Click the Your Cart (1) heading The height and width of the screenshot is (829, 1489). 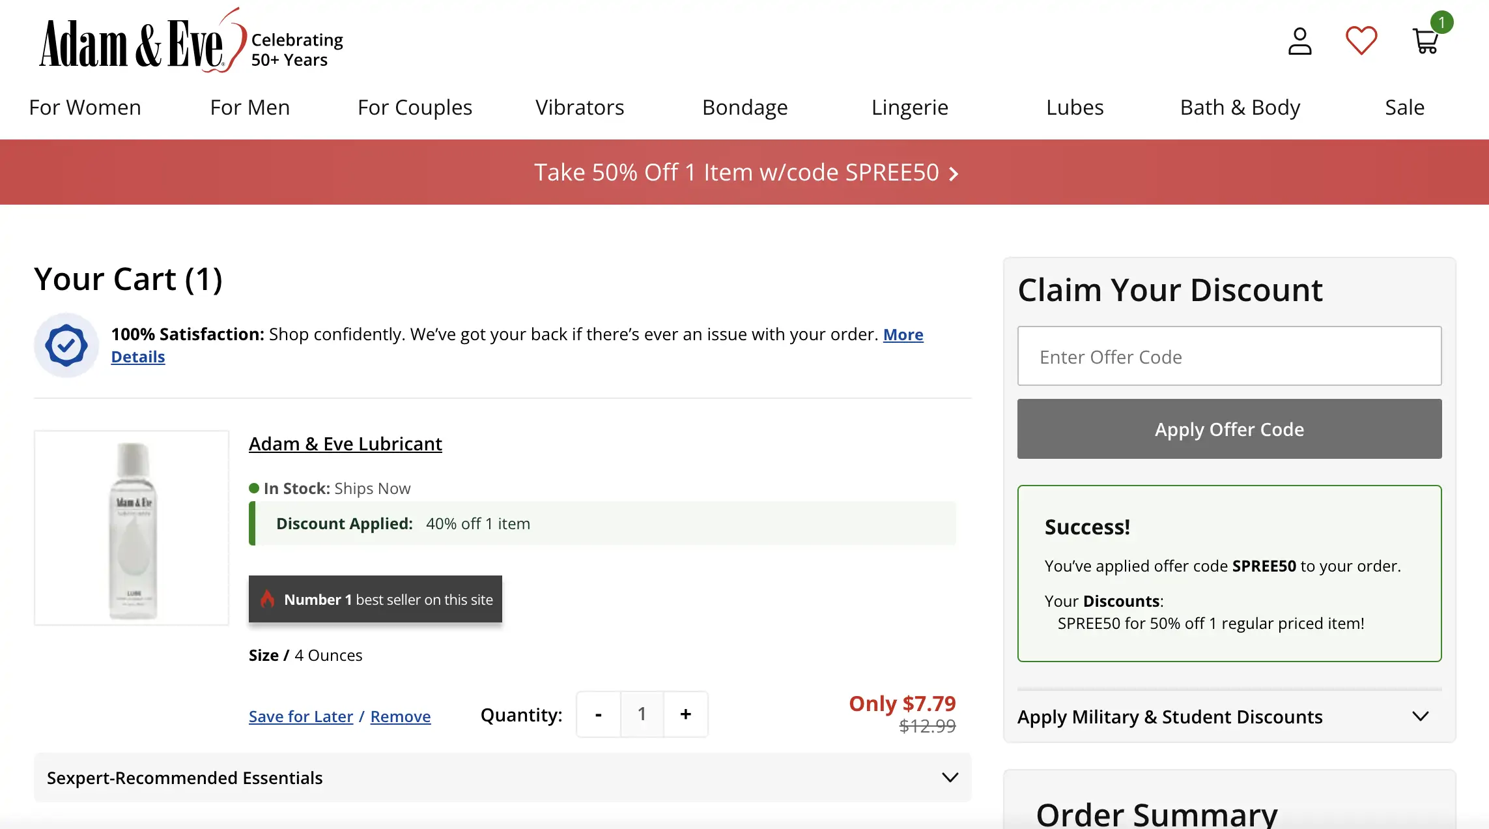tap(128, 279)
